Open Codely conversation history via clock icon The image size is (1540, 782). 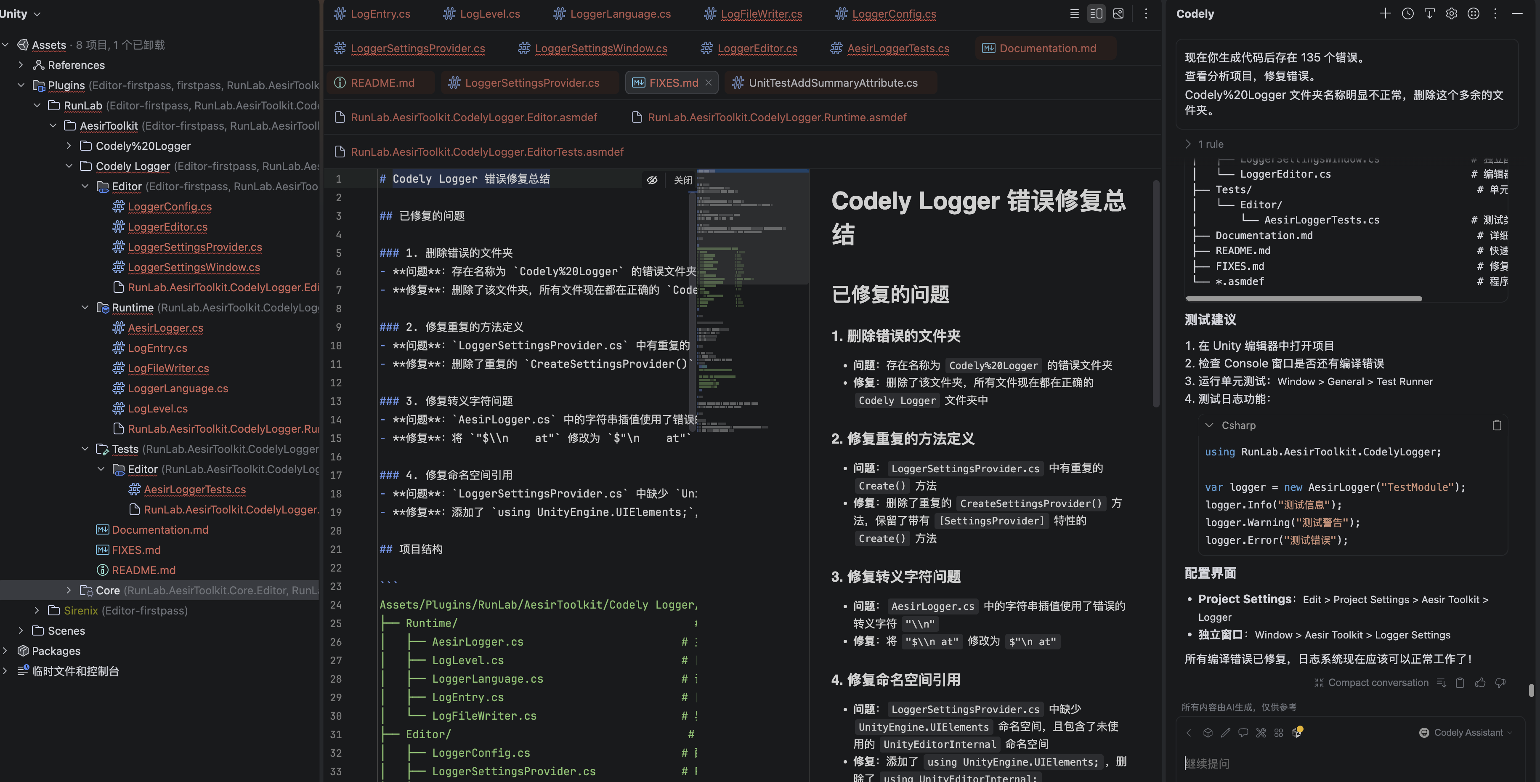click(1407, 13)
